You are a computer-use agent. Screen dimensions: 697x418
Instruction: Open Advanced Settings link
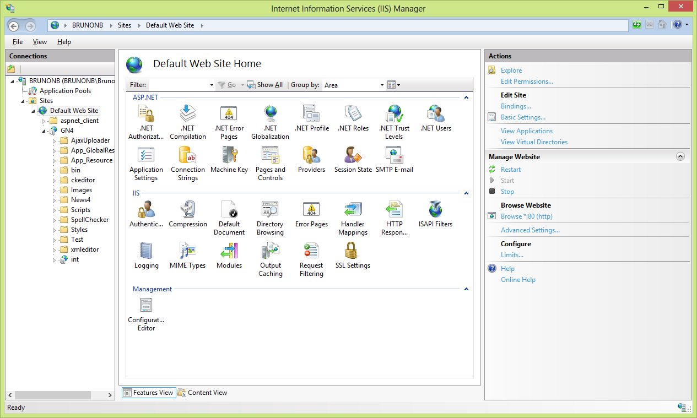(530, 230)
